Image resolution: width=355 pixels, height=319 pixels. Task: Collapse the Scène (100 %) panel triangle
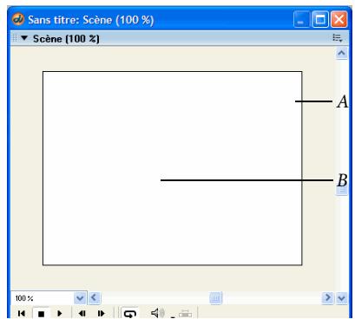click(24, 38)
